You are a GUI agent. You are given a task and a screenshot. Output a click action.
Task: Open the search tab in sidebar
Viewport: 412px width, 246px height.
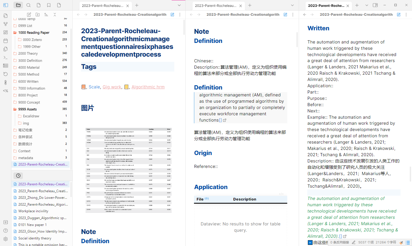[x=29, y=5]
